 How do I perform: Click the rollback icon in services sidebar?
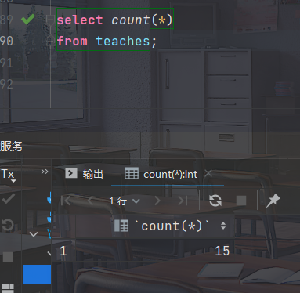(8, 225)
